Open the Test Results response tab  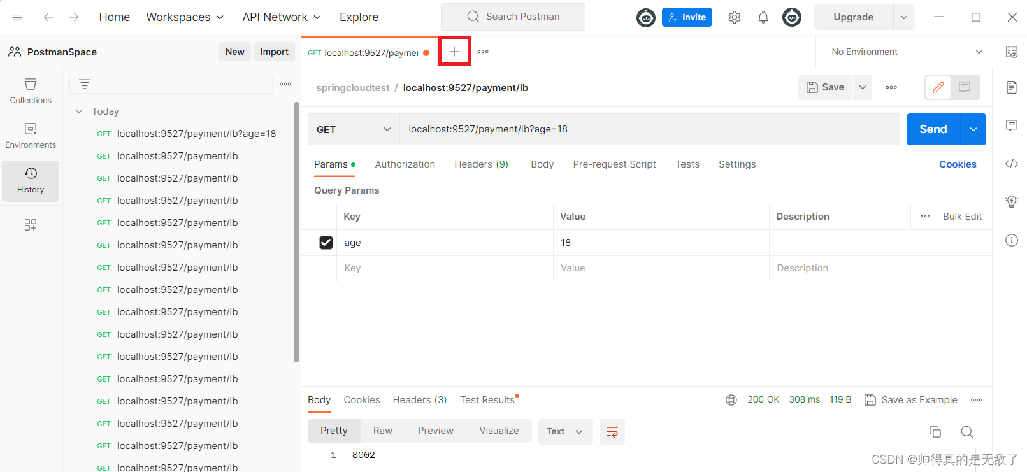tap(487, 400)
